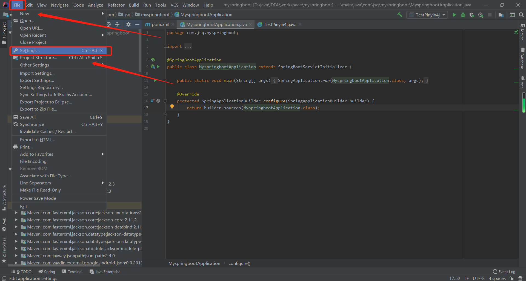This screenshot has height=281, width=526.
Task: Toggle Power Save Mode in the File menu
Action: (59, 198)
